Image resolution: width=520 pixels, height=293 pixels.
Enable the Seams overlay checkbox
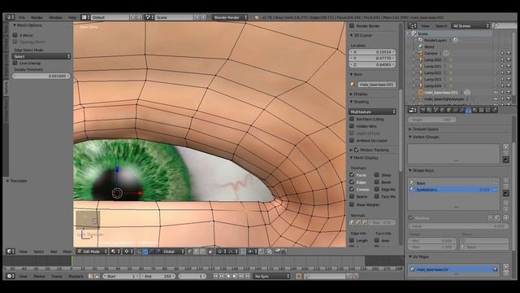(x=352, y=196)
